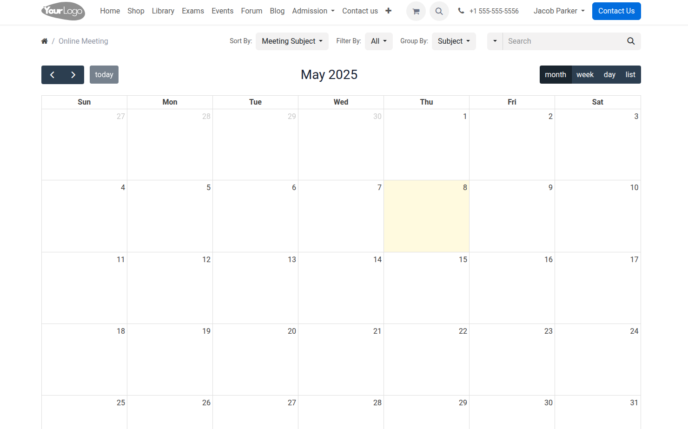688x429 pixels.
Task: Go to home via breadcrumb house icon
Action: pos(45,41)
